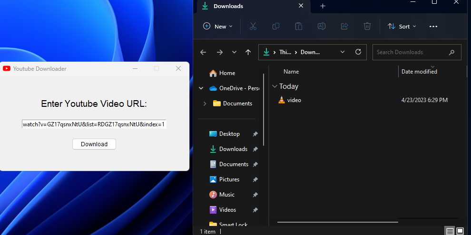Open pinned Music in sidebar
This screenshot has height=235, width=471.
[222, 195]
